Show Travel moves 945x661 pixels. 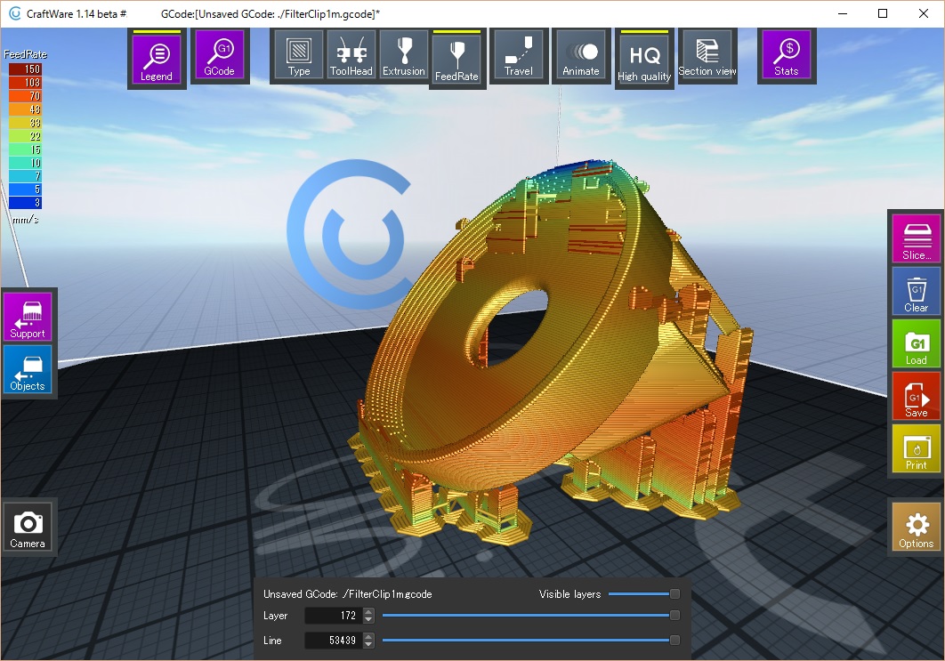point(519,54)
